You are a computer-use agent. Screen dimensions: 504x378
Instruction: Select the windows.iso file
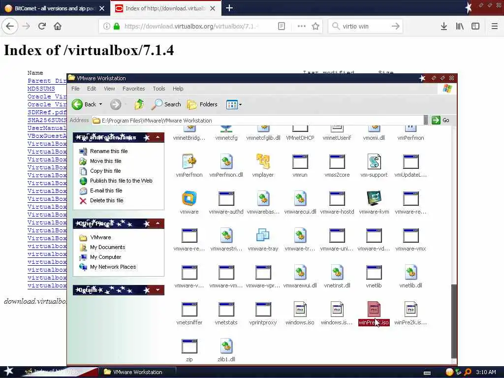(x=300, y=309)
